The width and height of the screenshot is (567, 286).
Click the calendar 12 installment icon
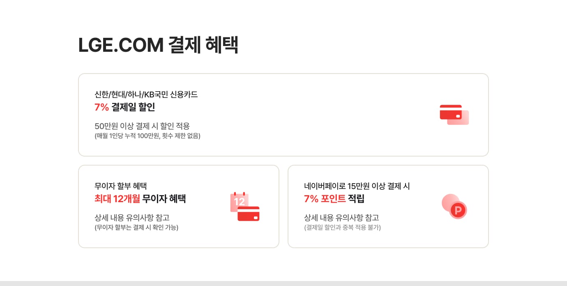click(244, 206)
